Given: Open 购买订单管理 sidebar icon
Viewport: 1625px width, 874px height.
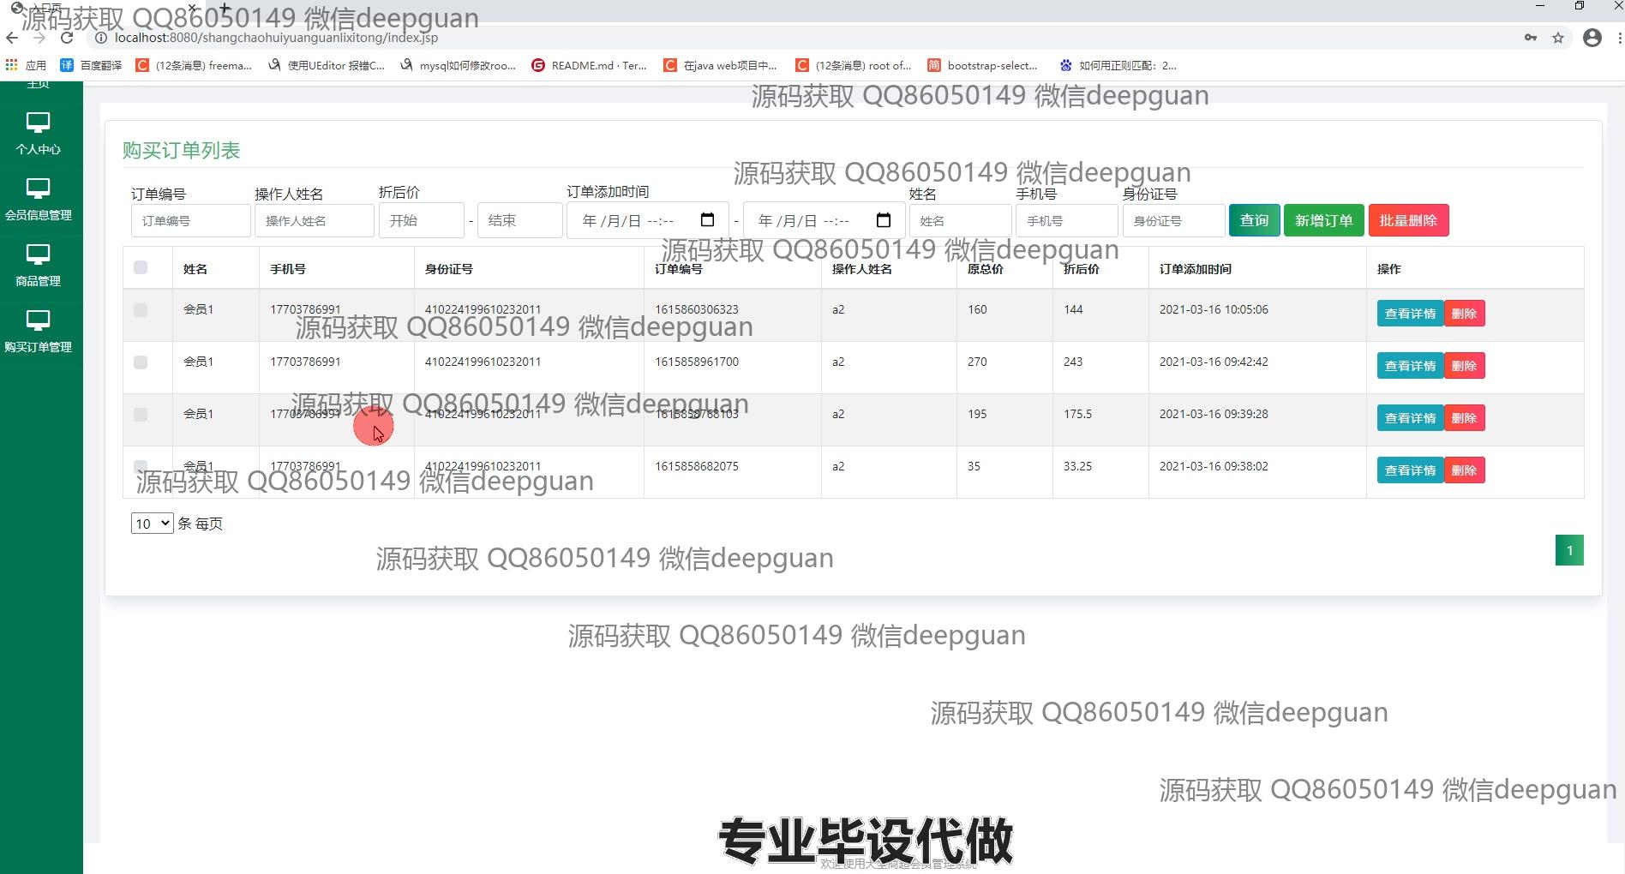Looking at the screenshot, I should point(38,320).
